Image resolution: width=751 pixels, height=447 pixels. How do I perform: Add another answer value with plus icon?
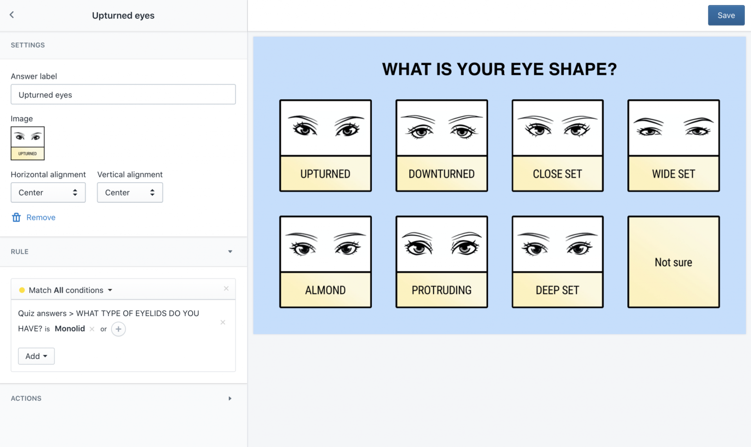[118, 329]
